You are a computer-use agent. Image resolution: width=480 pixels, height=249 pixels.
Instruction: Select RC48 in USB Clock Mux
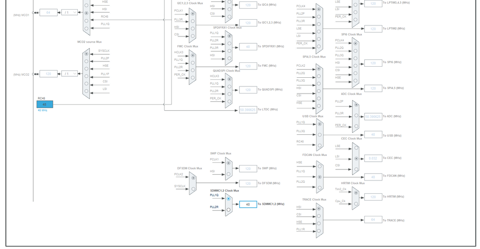point(320,145)
